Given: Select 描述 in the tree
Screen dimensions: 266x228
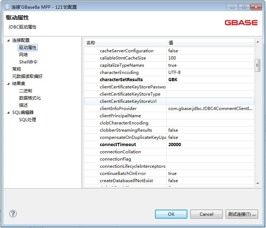Looking at the screenshot, I should click(23, 105).
